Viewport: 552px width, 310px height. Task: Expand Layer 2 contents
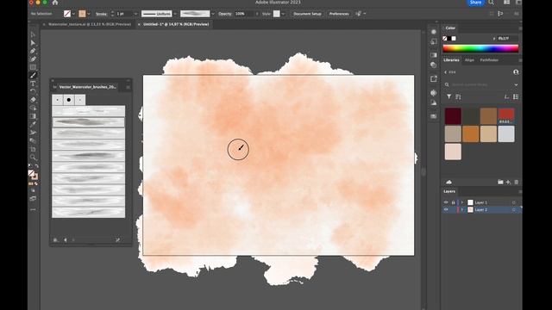(462, 209)
